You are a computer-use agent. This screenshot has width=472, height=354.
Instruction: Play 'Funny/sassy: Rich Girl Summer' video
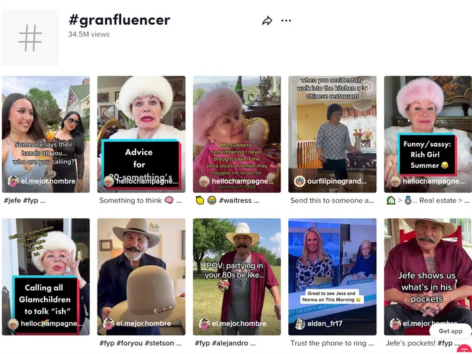click(x=428, y=134)
